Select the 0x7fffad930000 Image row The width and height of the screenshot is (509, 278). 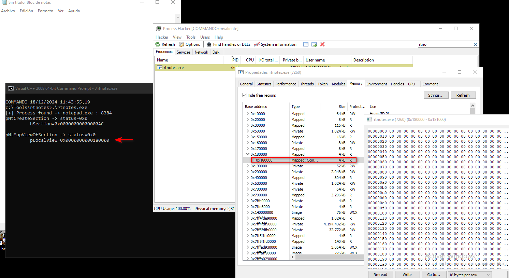tap(303, 247)
